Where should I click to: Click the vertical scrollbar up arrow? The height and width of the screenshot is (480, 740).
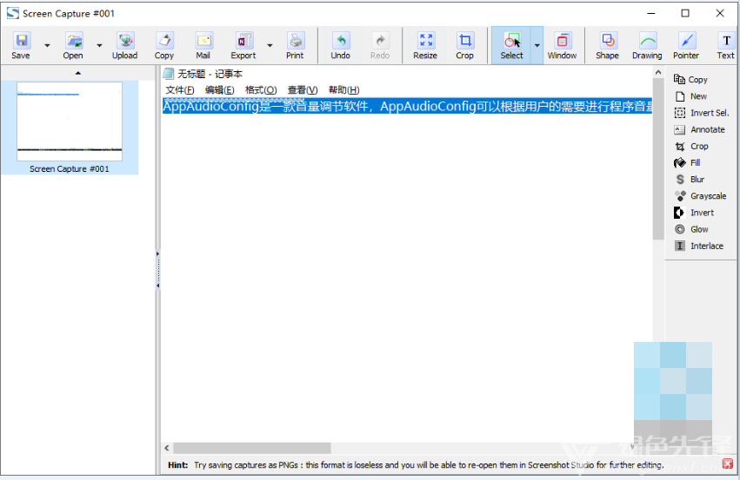(658, 73)
